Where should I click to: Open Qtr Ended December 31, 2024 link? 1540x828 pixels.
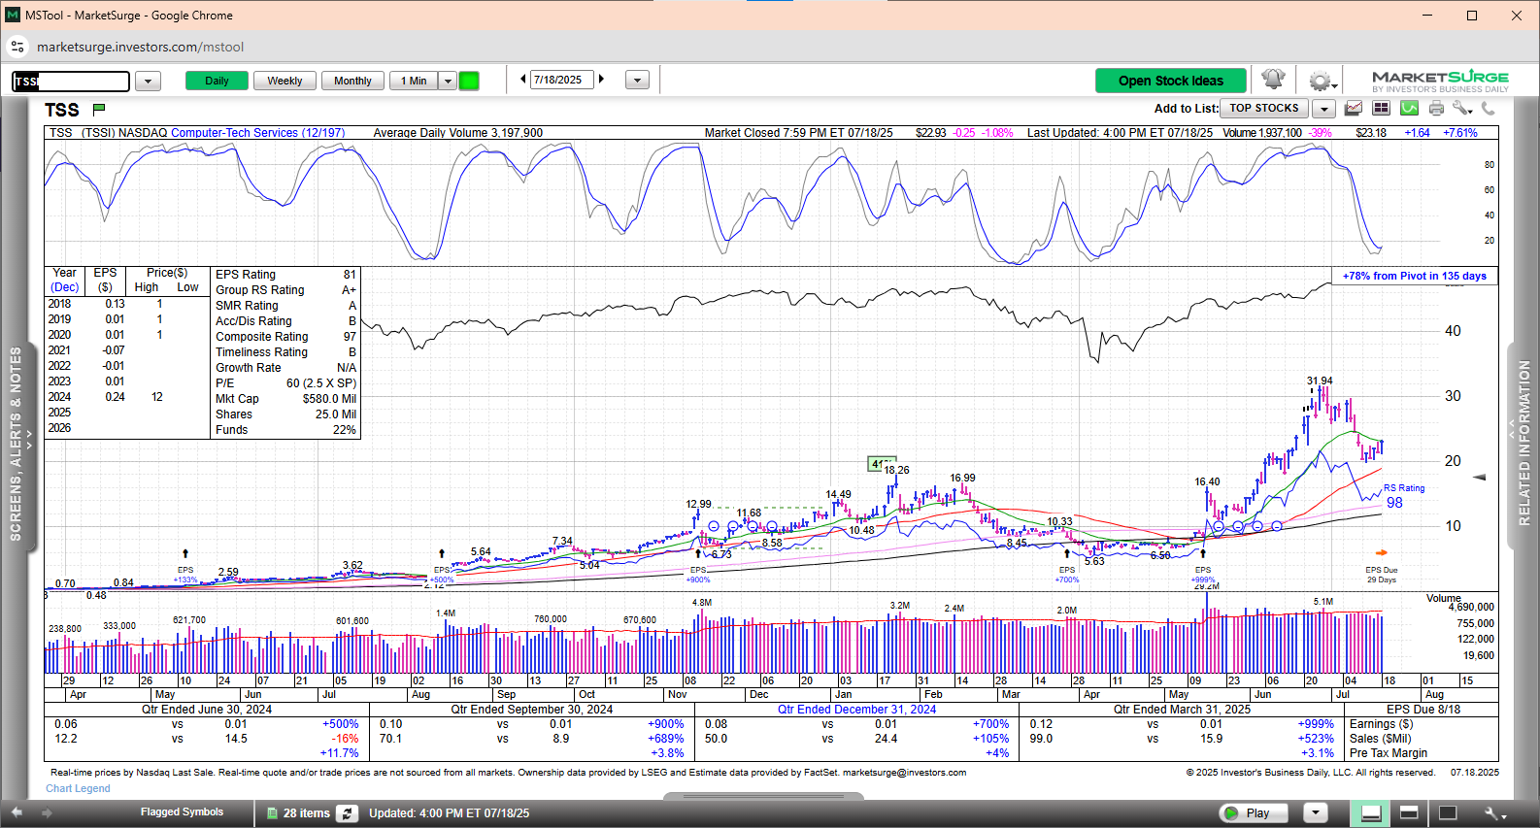856,710
